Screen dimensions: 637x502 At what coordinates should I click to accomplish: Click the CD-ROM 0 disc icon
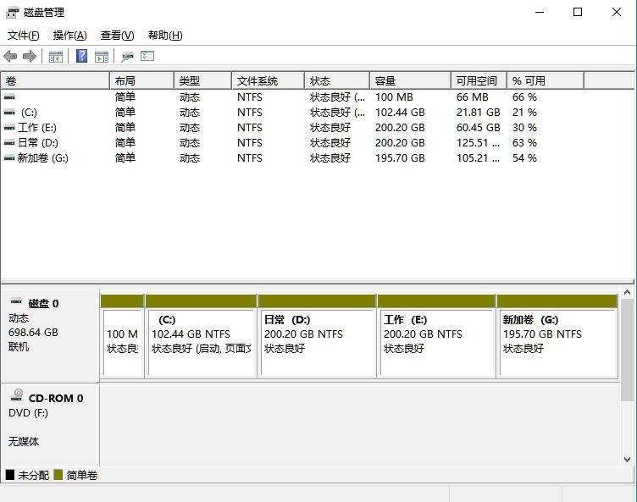point(16,397)
